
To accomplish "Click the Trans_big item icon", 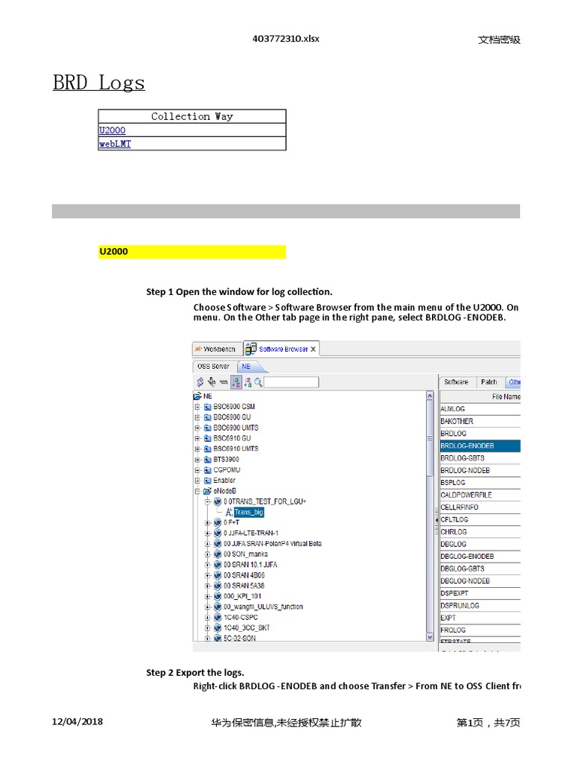I will click(x=229, y=512).
